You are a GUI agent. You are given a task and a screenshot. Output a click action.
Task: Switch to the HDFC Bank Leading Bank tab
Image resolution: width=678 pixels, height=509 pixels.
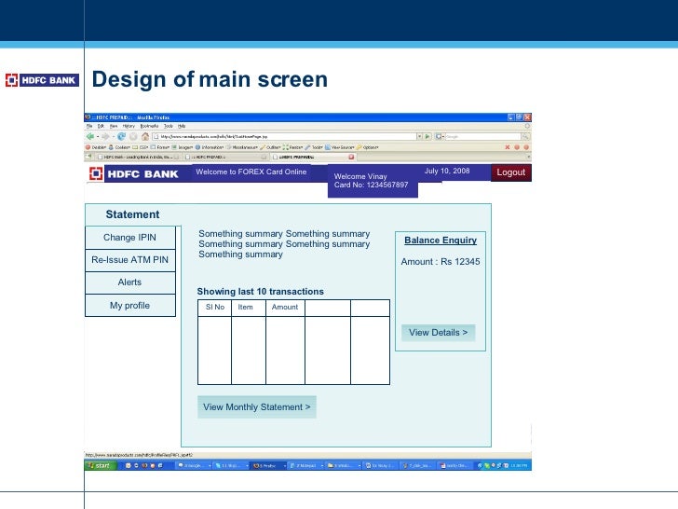(139, 157)
